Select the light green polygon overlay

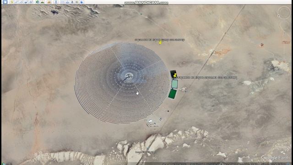pyautogui.click(x=174, y=84)
